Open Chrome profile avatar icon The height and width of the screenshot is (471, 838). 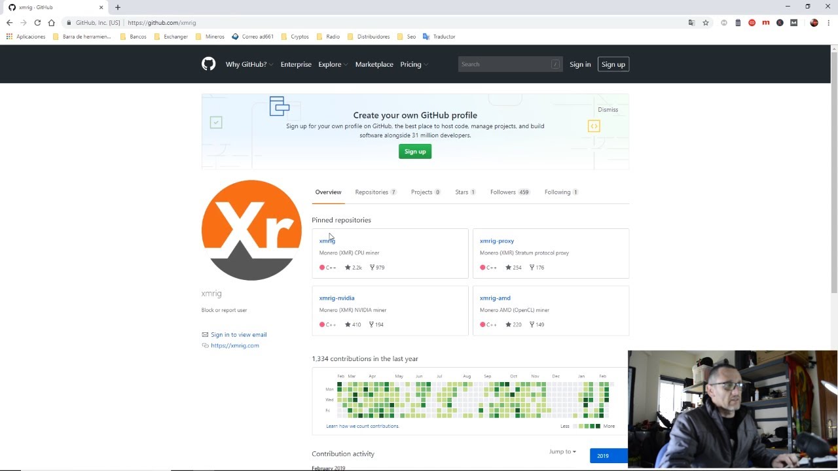[814, 22]
